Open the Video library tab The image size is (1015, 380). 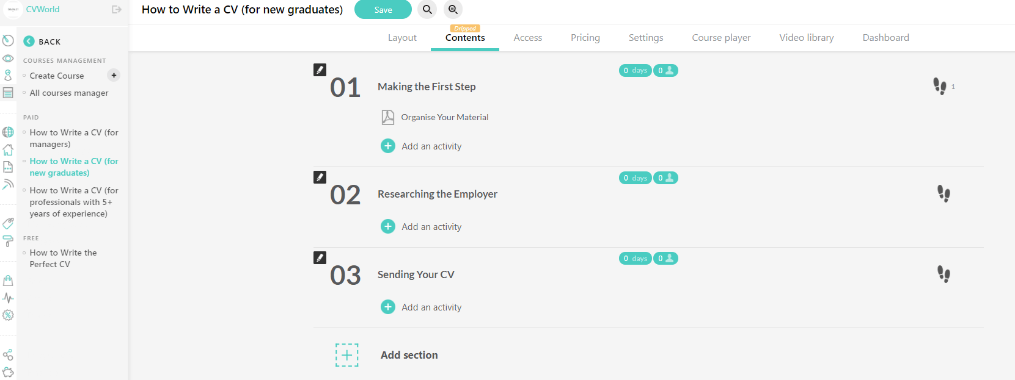[806, 38]
